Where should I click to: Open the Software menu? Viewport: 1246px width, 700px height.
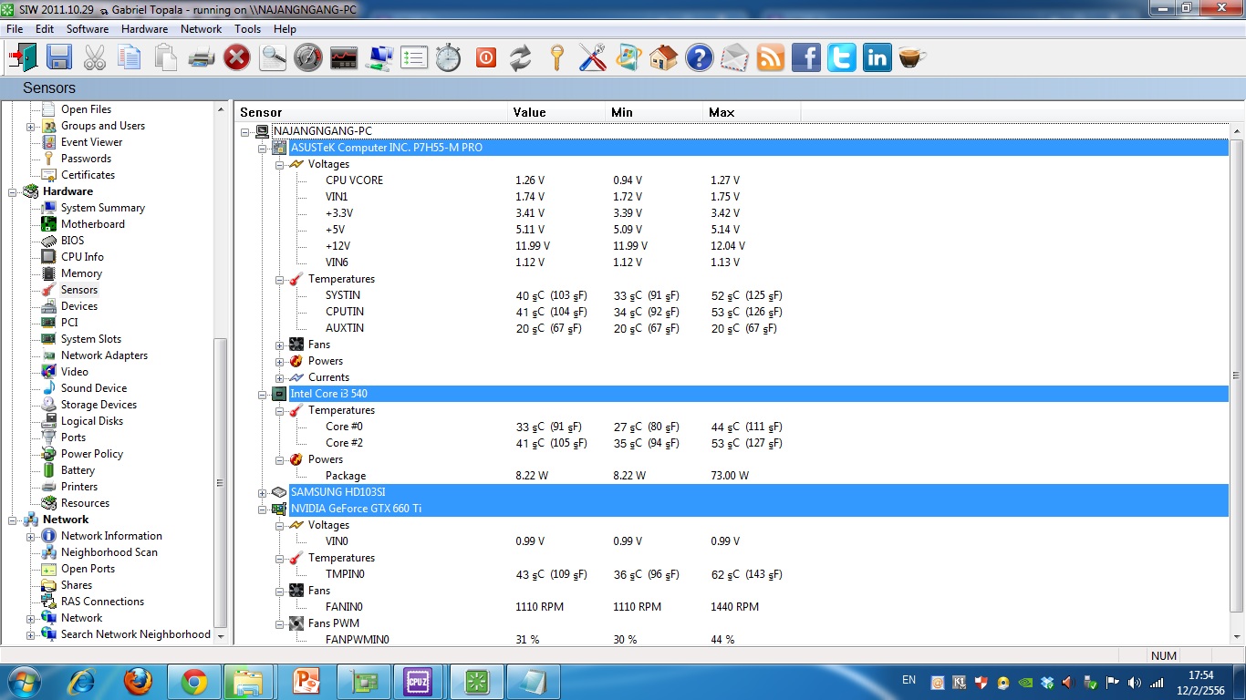[x=88, y=29]
